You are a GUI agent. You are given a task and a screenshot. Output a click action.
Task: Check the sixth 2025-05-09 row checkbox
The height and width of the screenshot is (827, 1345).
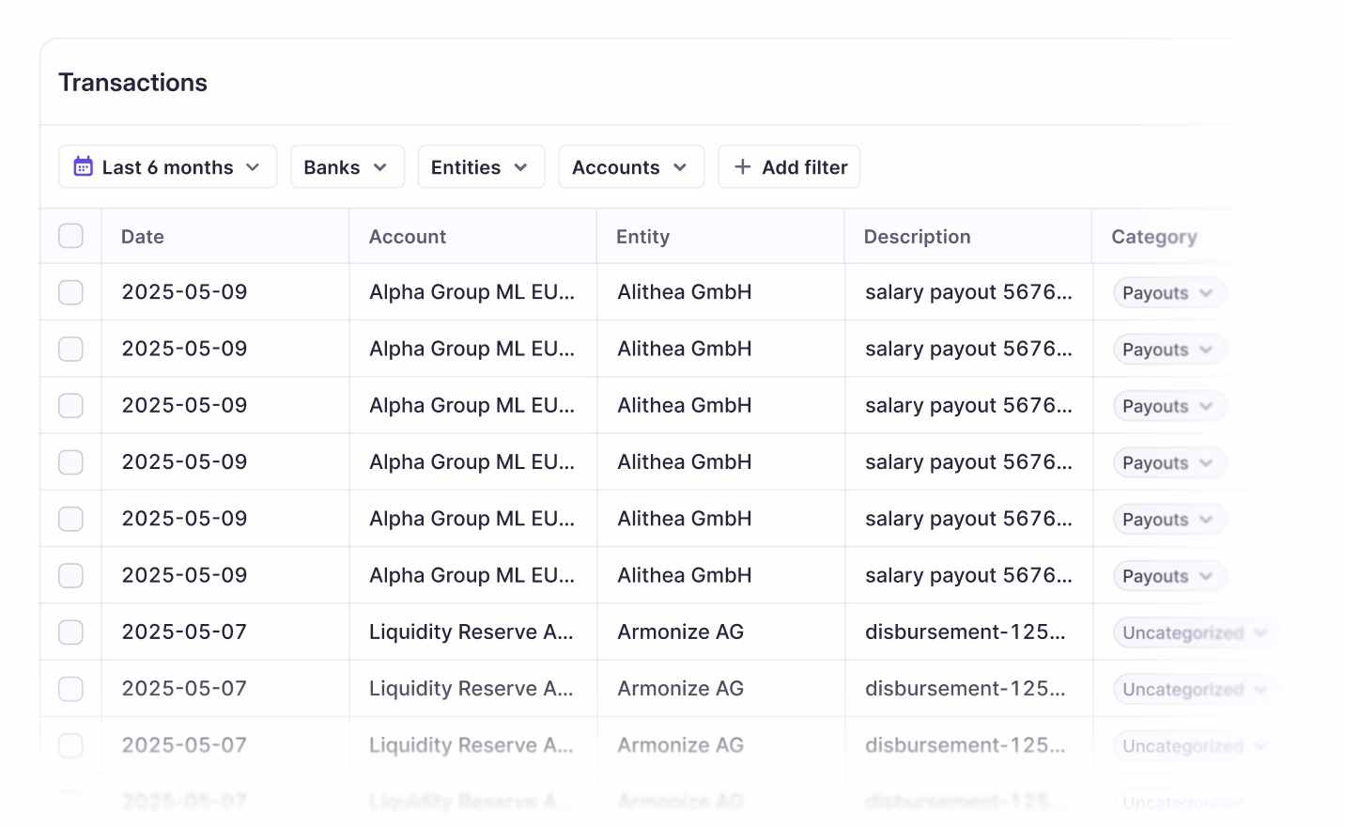70,575
